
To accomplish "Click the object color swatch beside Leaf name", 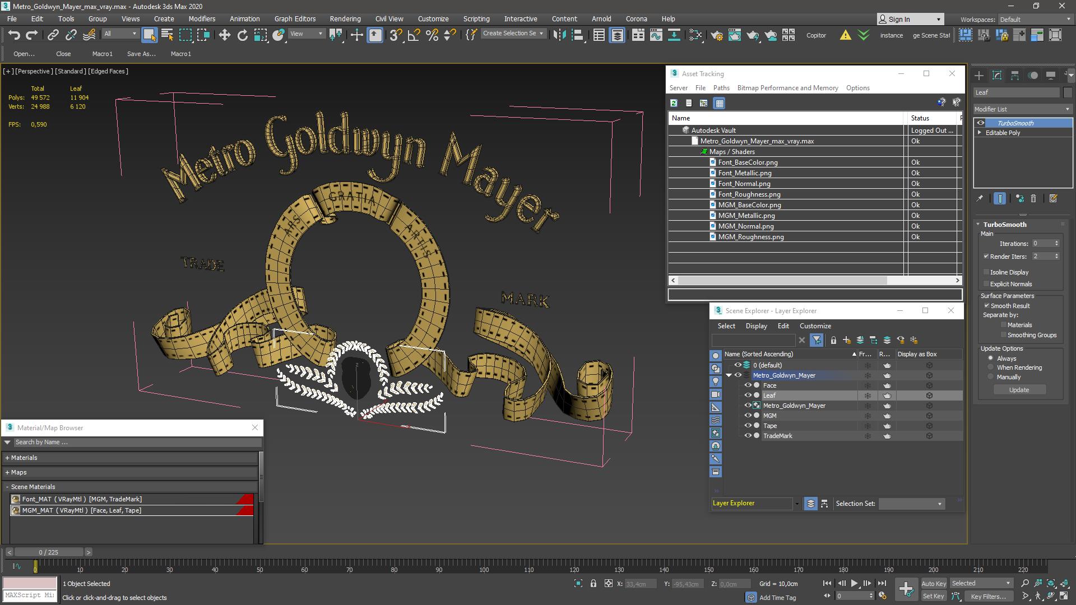I will tap(1068, 92).
